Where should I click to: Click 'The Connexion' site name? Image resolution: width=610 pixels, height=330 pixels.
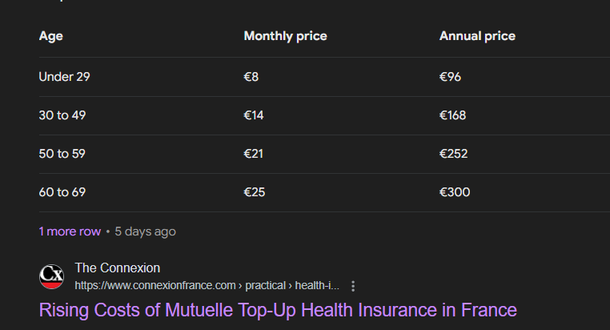coord(118,268)
